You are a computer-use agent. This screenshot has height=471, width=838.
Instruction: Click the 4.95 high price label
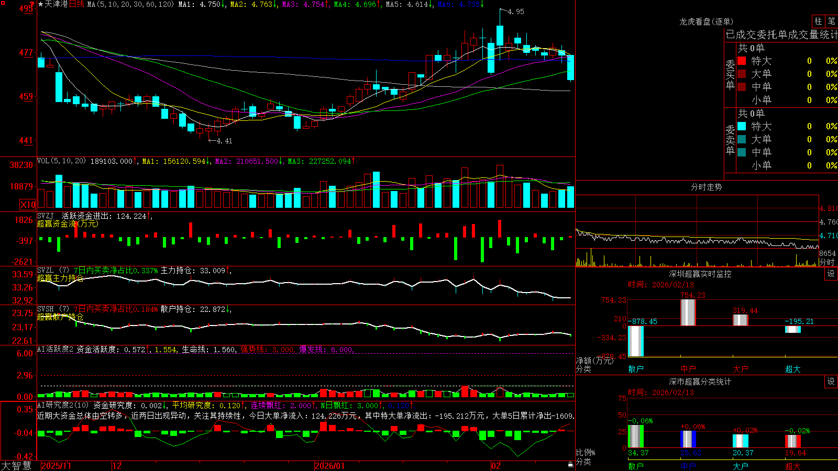(x=516, y=12)
